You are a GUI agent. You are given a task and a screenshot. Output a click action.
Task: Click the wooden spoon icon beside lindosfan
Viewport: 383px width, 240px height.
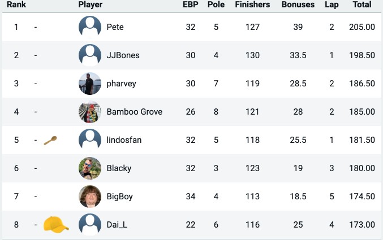[x=50, y=140]
